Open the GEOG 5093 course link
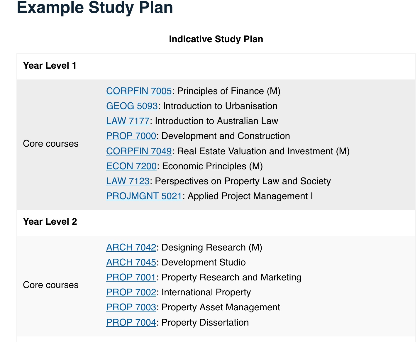 (132, 106)
